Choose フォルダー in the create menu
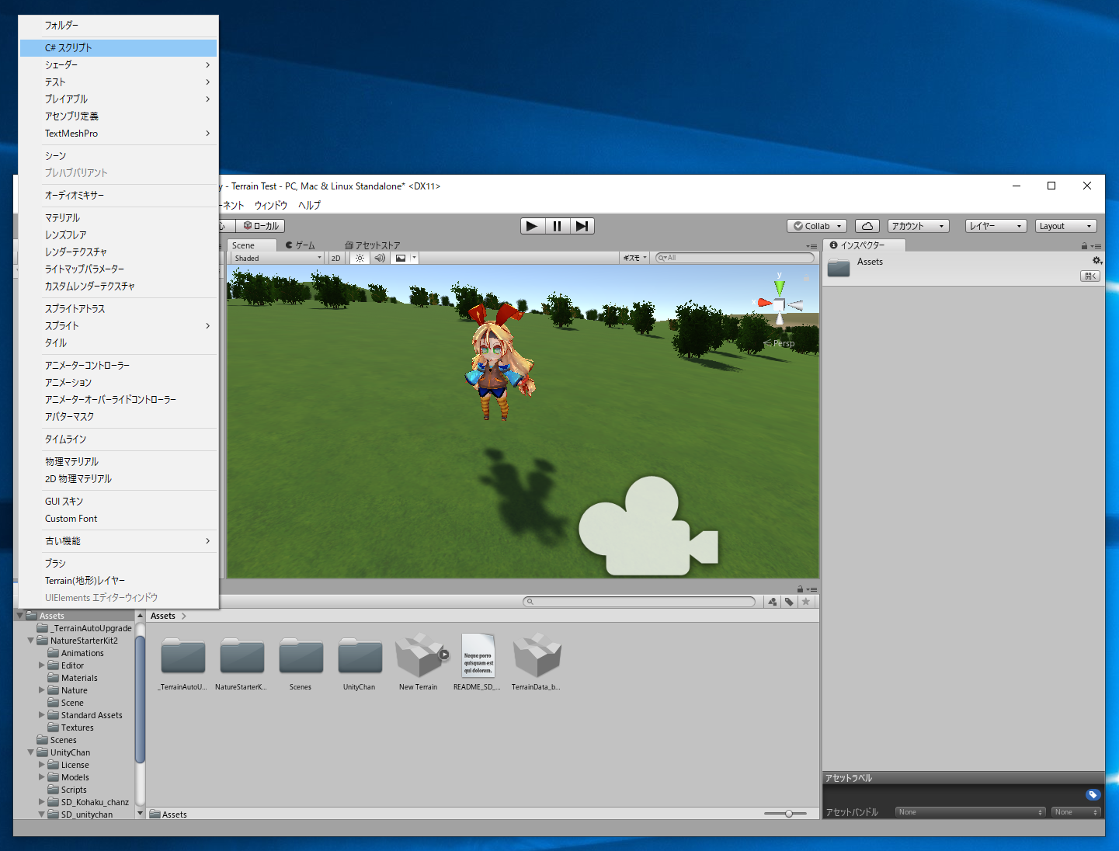Screen dimensions: 1119x851 tap(118, 26)
